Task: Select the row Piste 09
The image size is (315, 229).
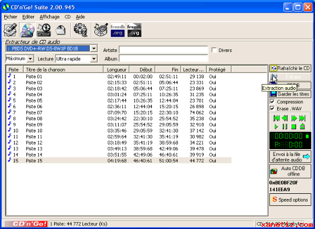Action: (x=119, y=124)
